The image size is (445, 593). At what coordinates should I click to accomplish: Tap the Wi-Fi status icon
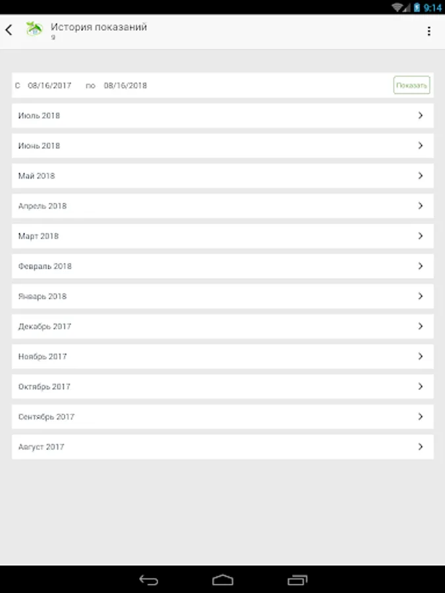coord(398,7)
